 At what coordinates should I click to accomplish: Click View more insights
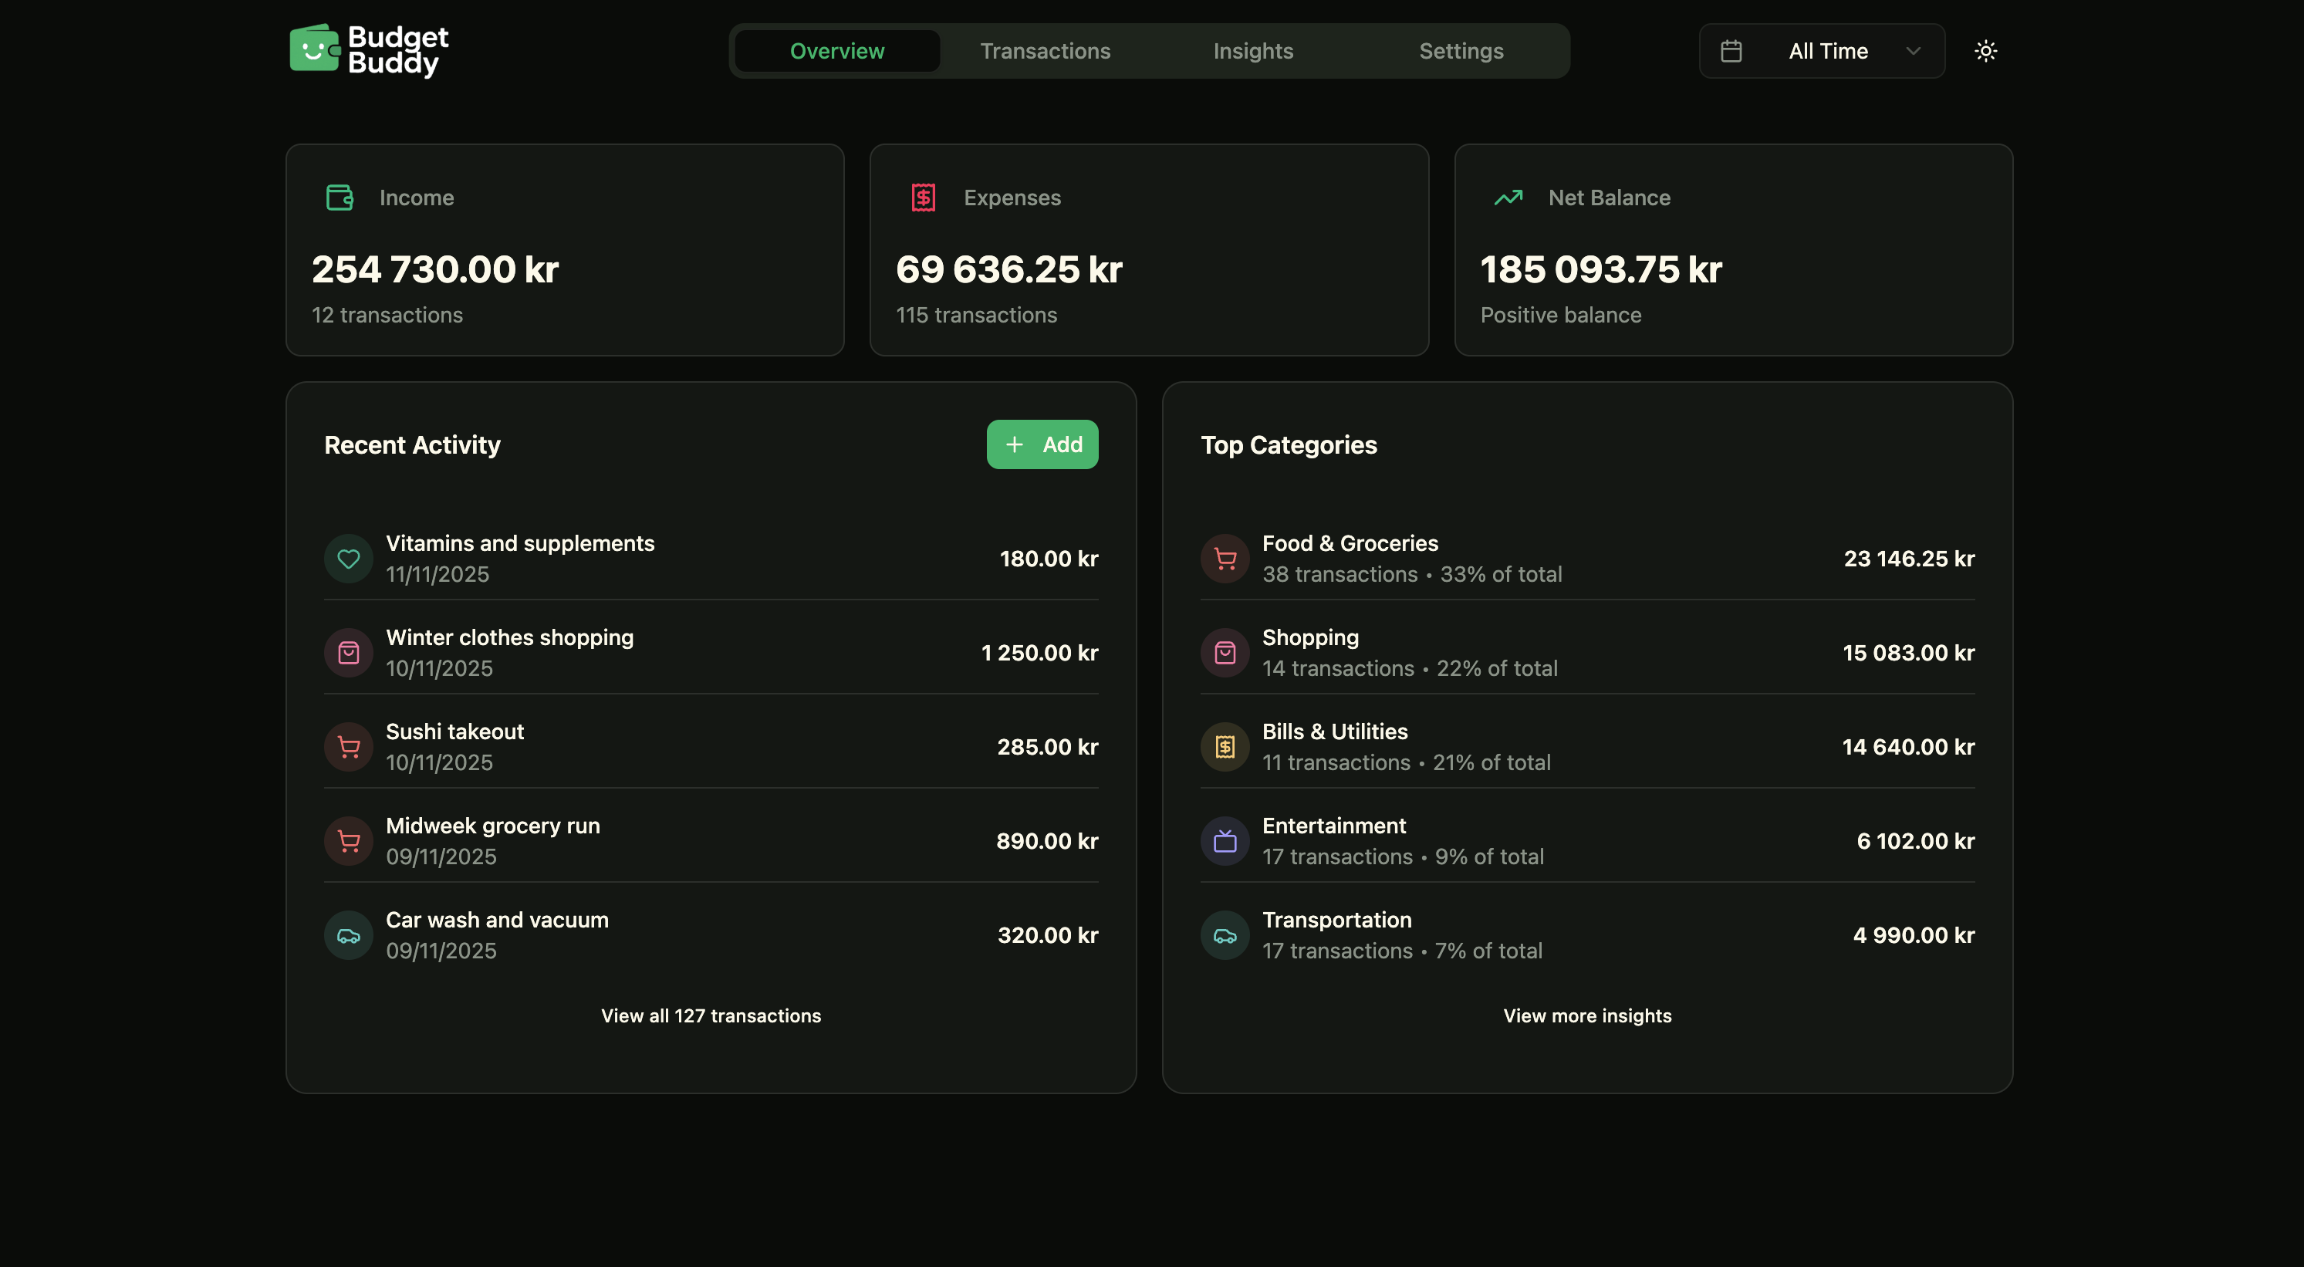tap(1586, 1015)
